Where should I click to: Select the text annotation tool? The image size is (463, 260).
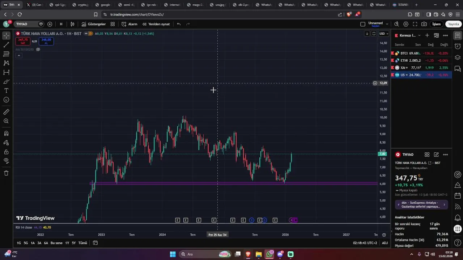pos(6,91)
